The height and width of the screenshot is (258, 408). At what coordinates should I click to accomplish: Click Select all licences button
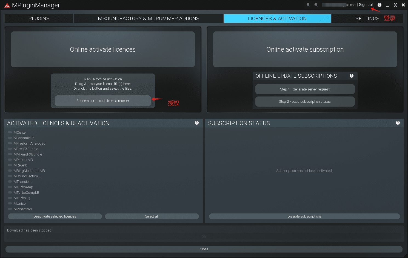(x=152, y=216)
